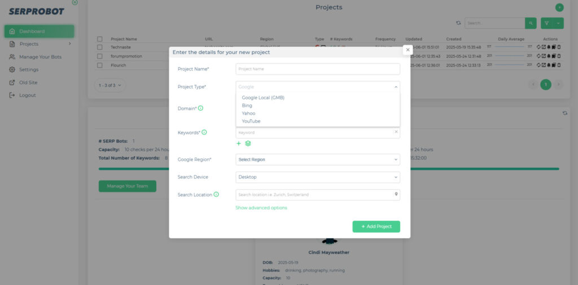Screen dimensions: 578x285
Task: Click the Domain info help icon
Action: (200, 108)
